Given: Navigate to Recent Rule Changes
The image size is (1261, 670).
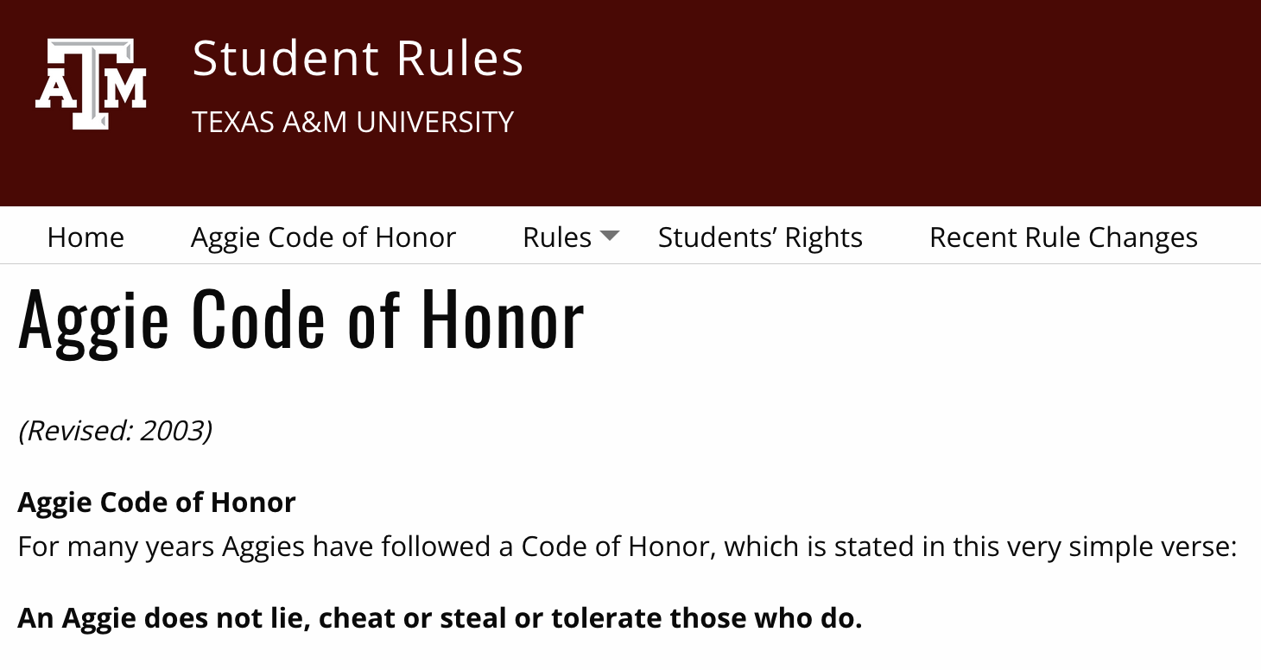Looking at the screenshot, I should [1063, 237].
